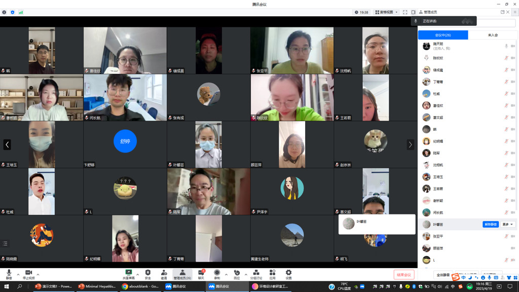Select 闫长航 in member list
Viewport: 519px width, 292px height.
467,212
